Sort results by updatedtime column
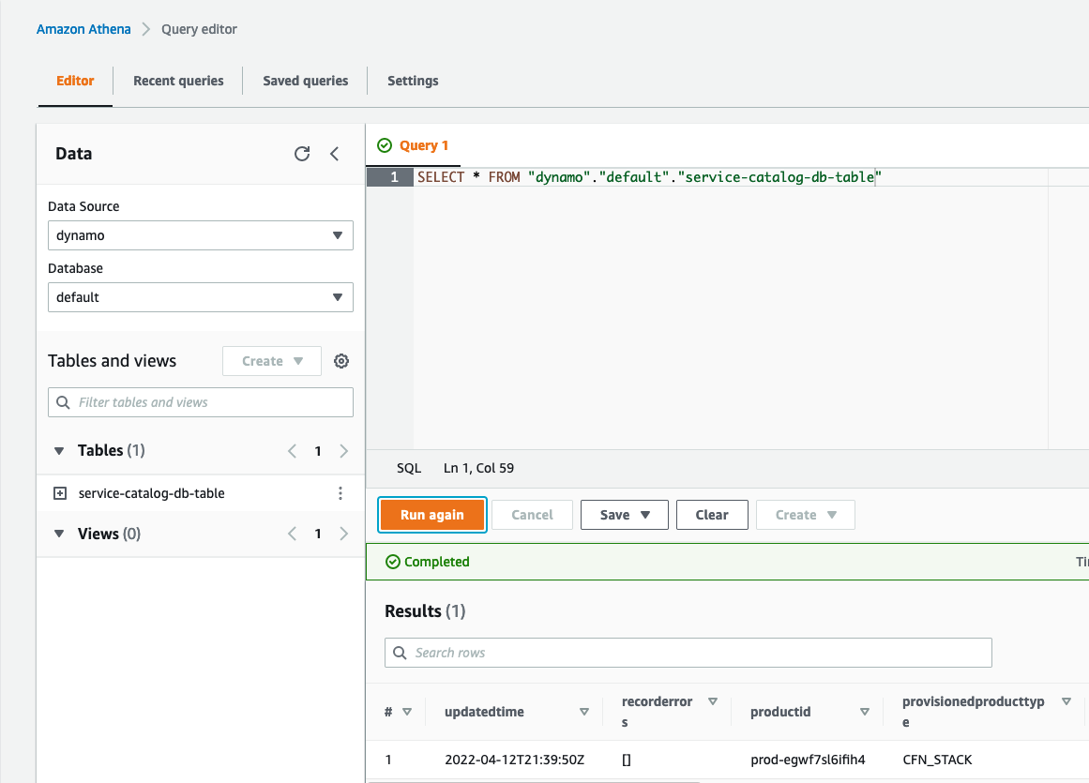Image resolution: width=1089 pixels, height=783 pixels. click(584, 712)
